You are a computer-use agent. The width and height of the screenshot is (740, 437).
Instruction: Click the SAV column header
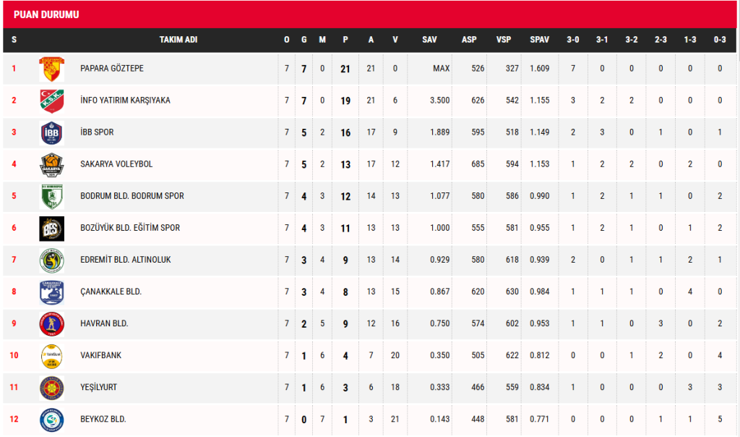pyautogui.click(x=429, y=40)
